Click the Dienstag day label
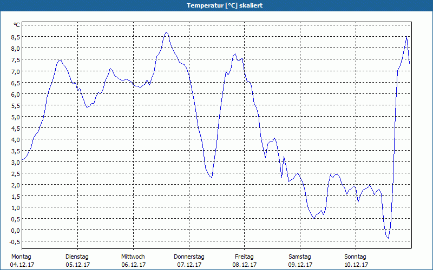 click(77, 256)
